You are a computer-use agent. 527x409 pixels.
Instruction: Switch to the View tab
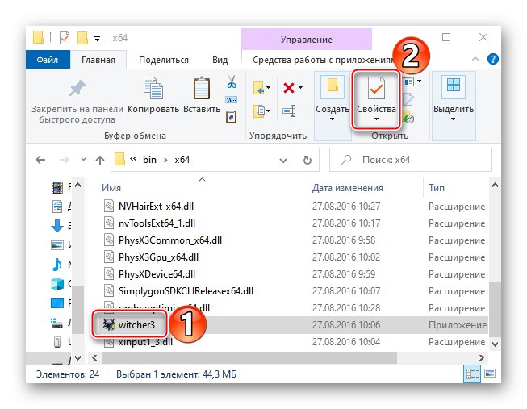pos(220,60)
